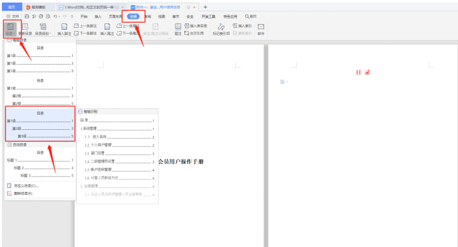Click the 交叉引用 cross-reference button

tap(194, 34)
